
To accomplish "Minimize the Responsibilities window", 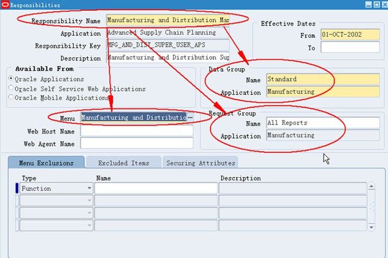I will click(x=368, y=4).
